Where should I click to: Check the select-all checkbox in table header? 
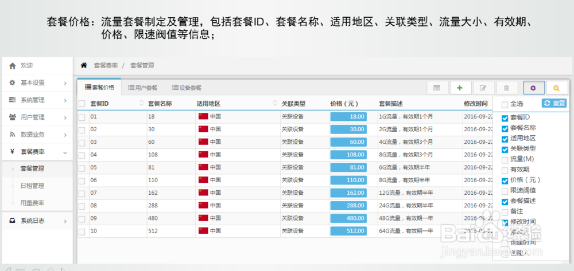[82, 104]
